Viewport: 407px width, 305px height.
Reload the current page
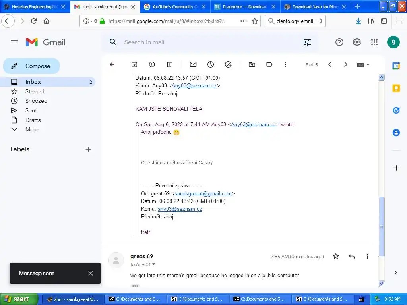pos(34,21)
